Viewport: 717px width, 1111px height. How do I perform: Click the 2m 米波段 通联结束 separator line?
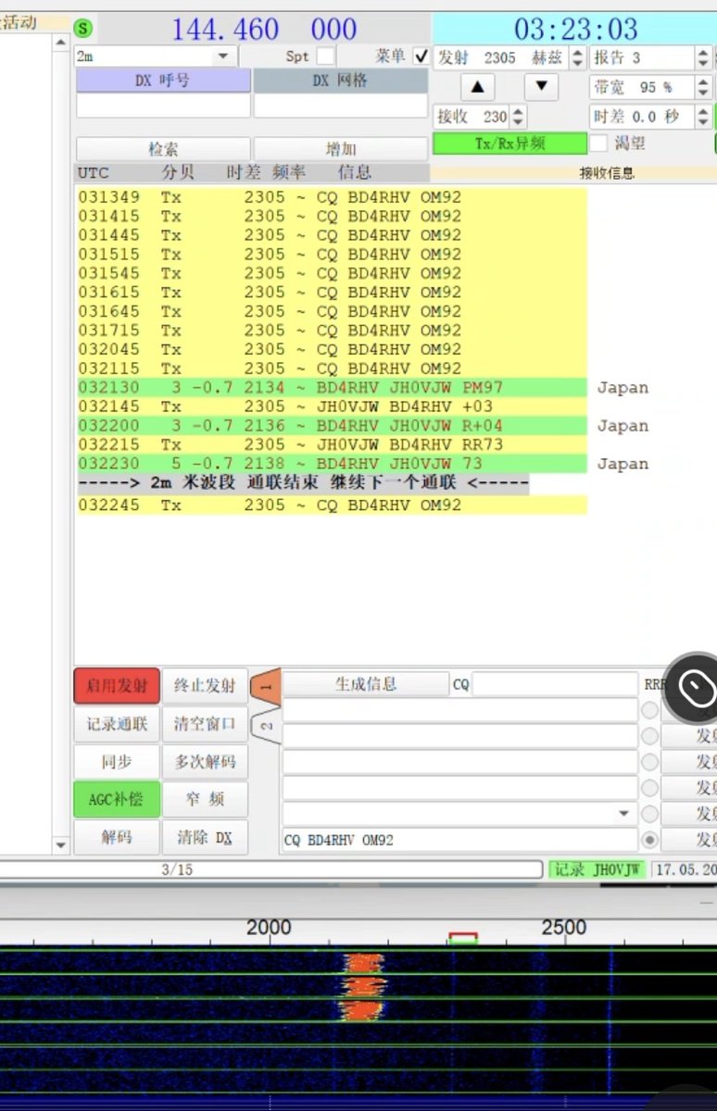tap(303, 483)
